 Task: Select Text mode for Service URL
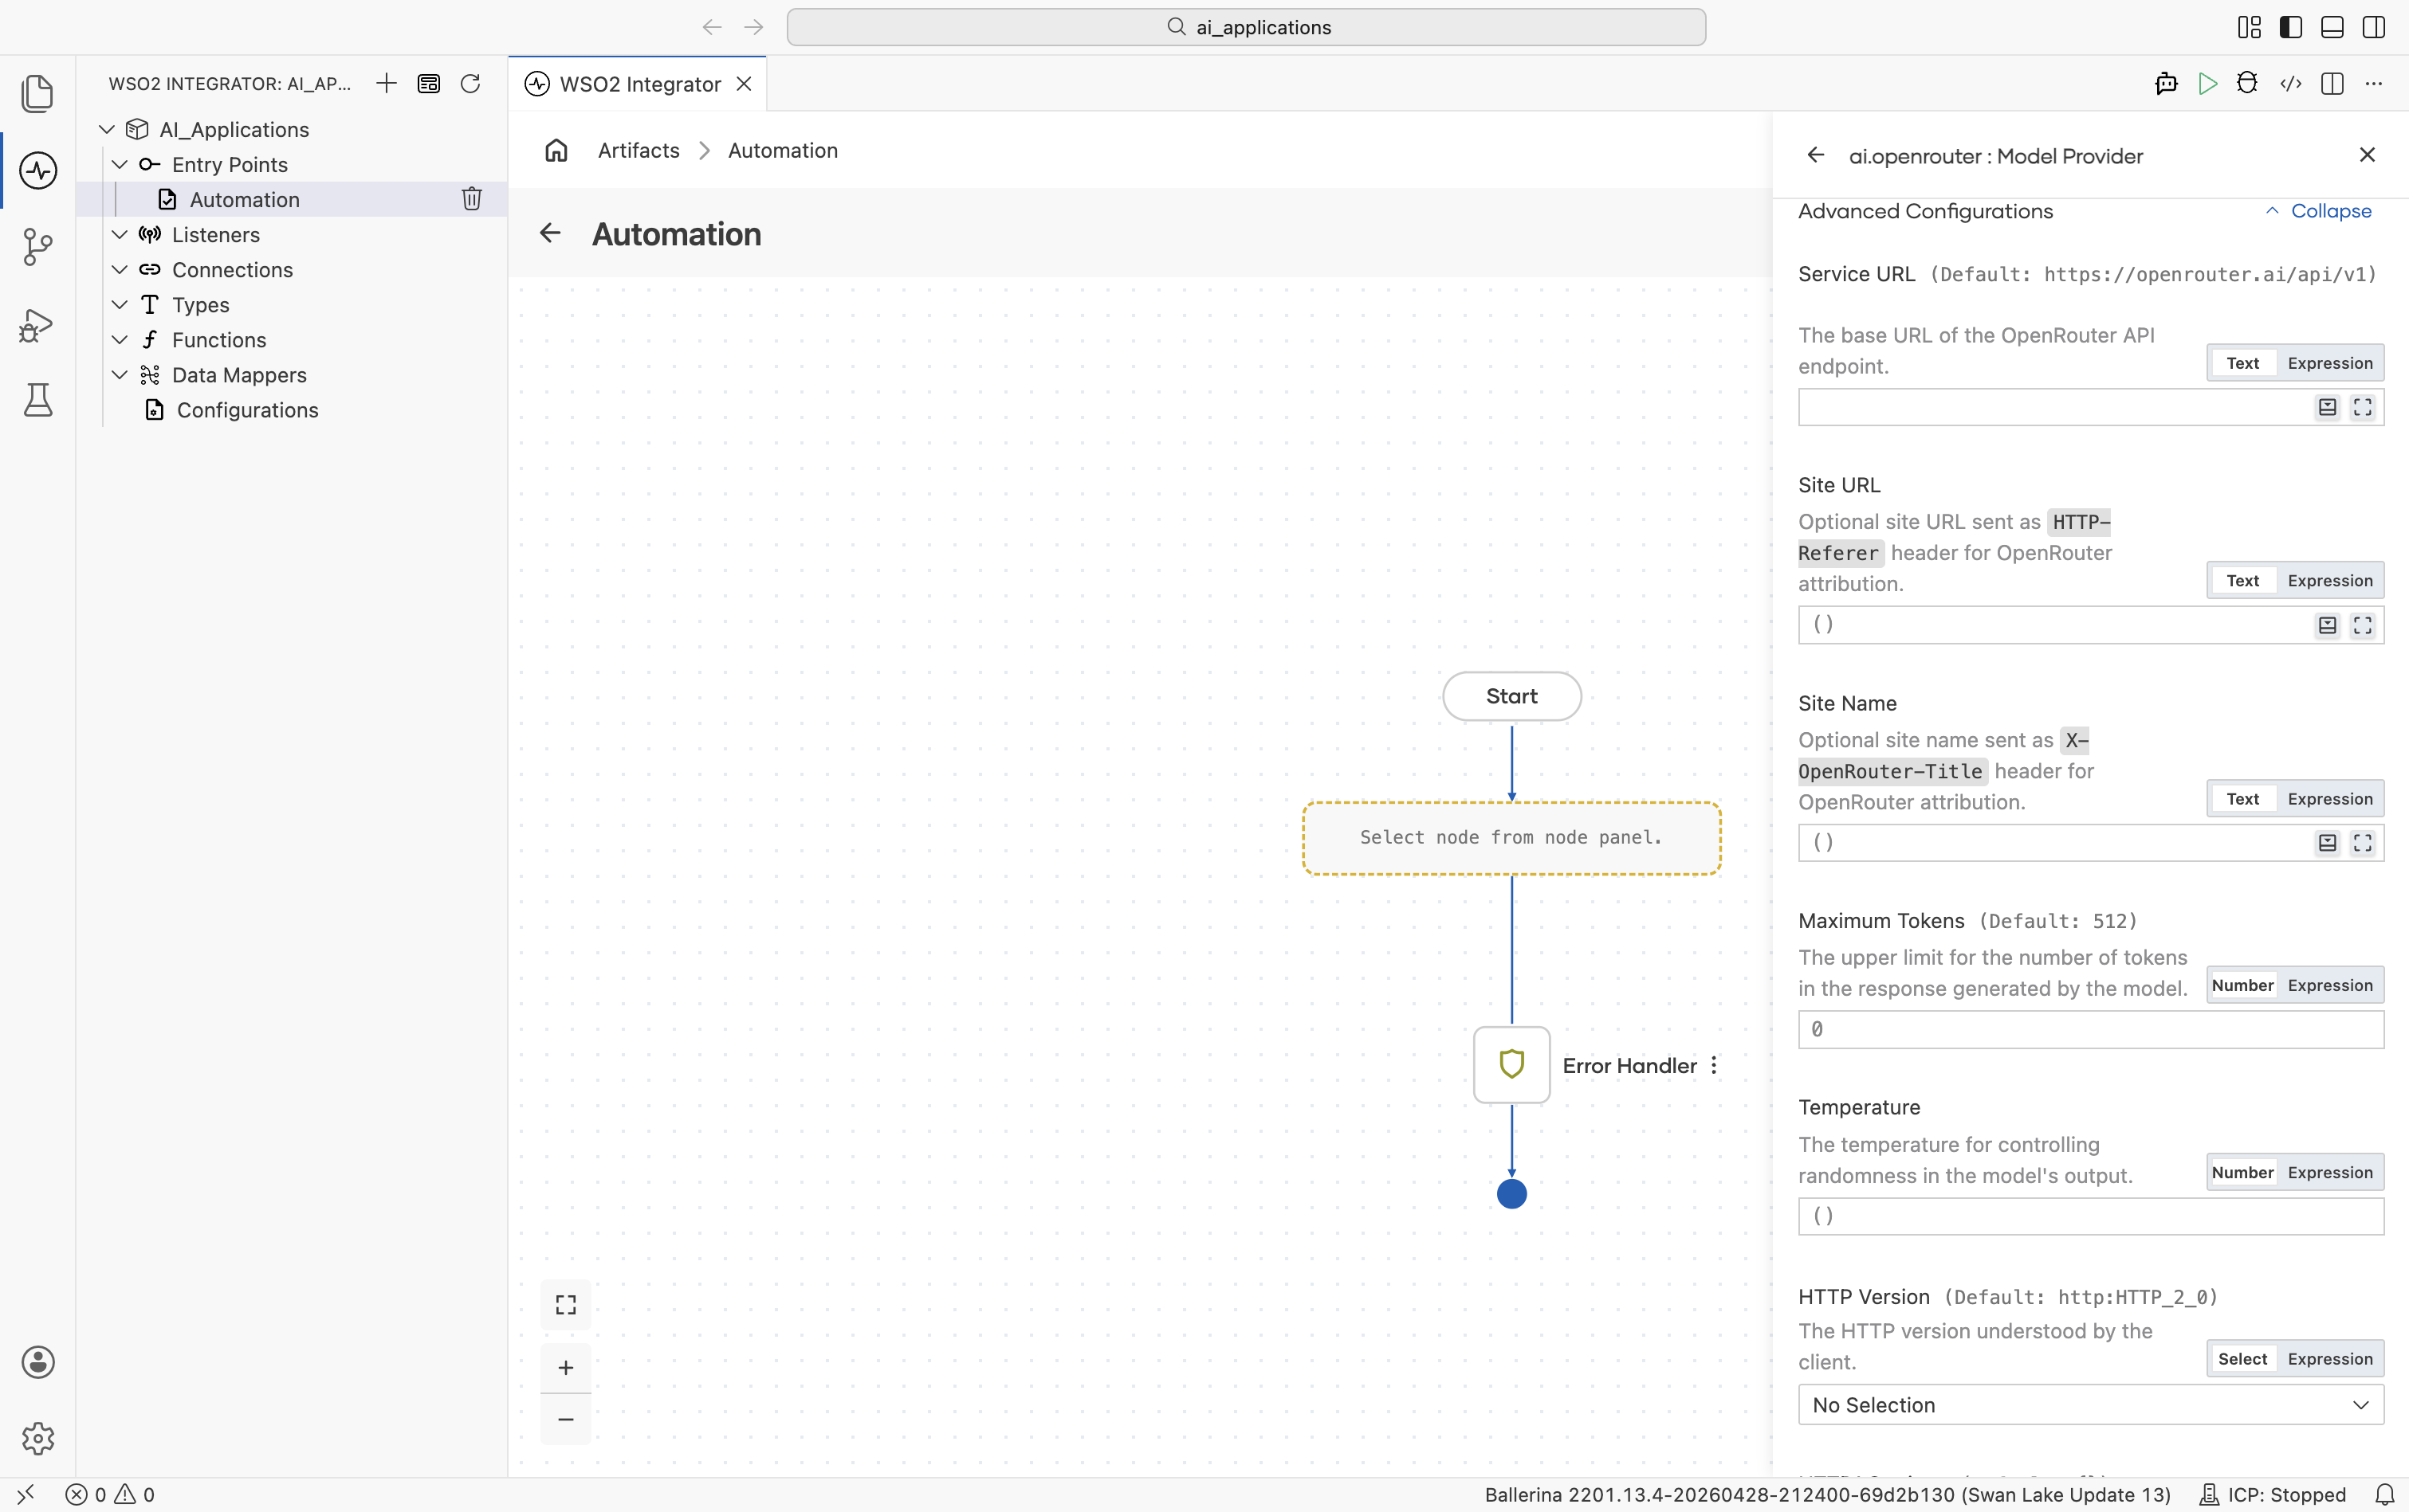(x=2242, y=363)
